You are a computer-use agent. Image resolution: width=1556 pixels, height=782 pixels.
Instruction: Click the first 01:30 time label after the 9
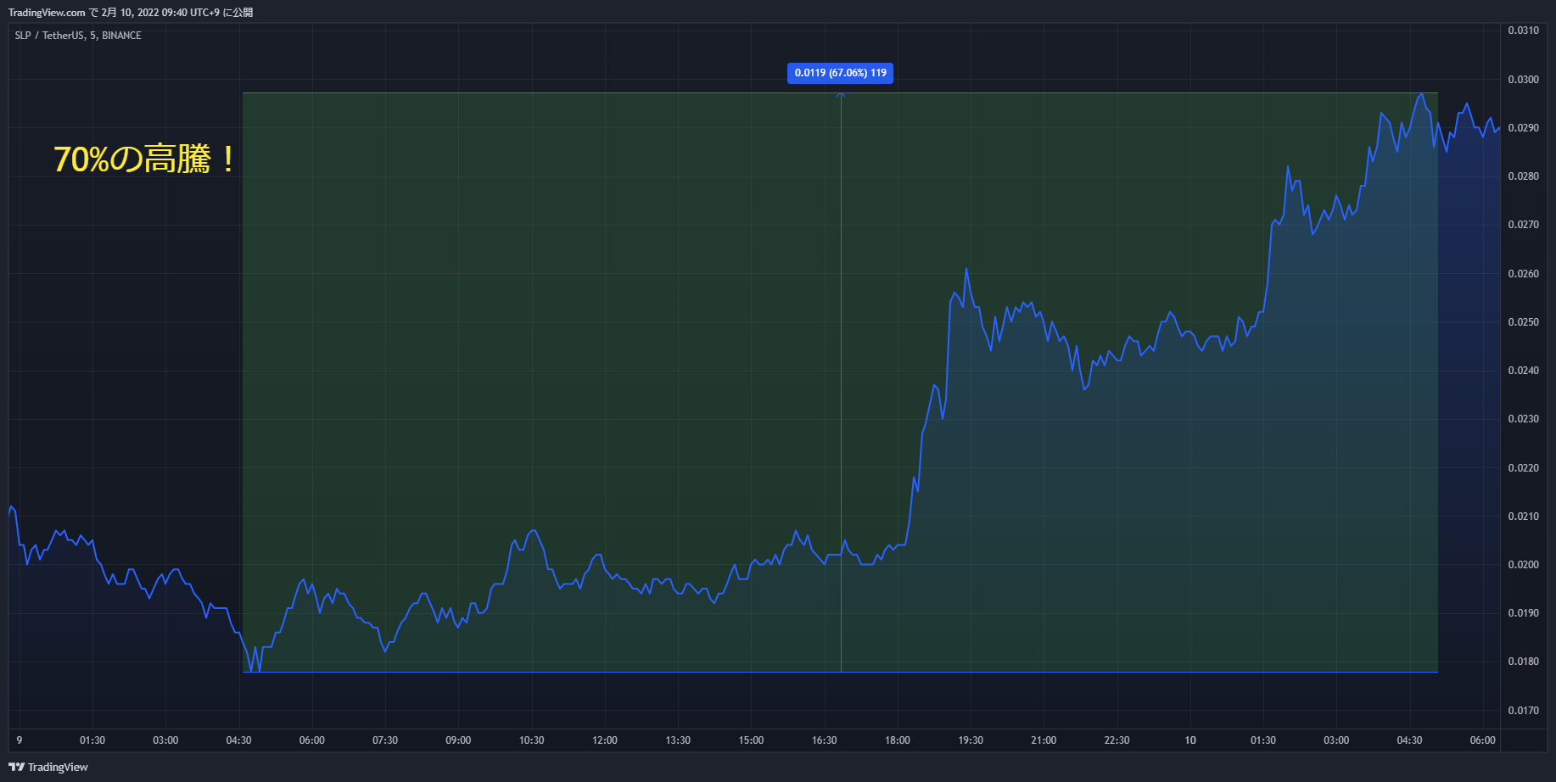[92, 740]
